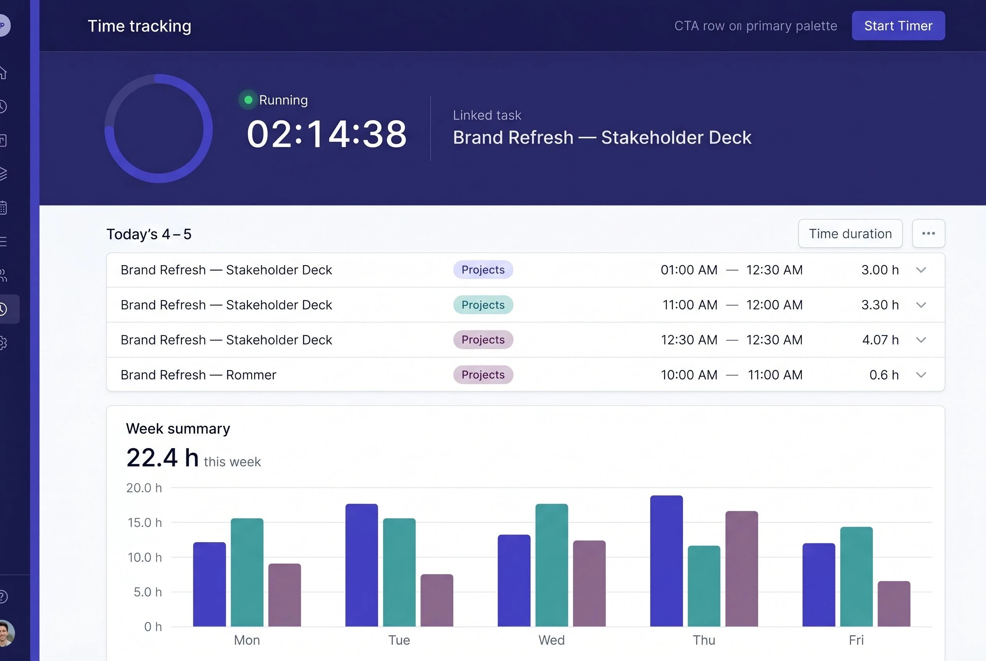Open the three-dot more options menu
Viewport: 986px width, 661px height.
pyautogui.click(x=928, y=233)
